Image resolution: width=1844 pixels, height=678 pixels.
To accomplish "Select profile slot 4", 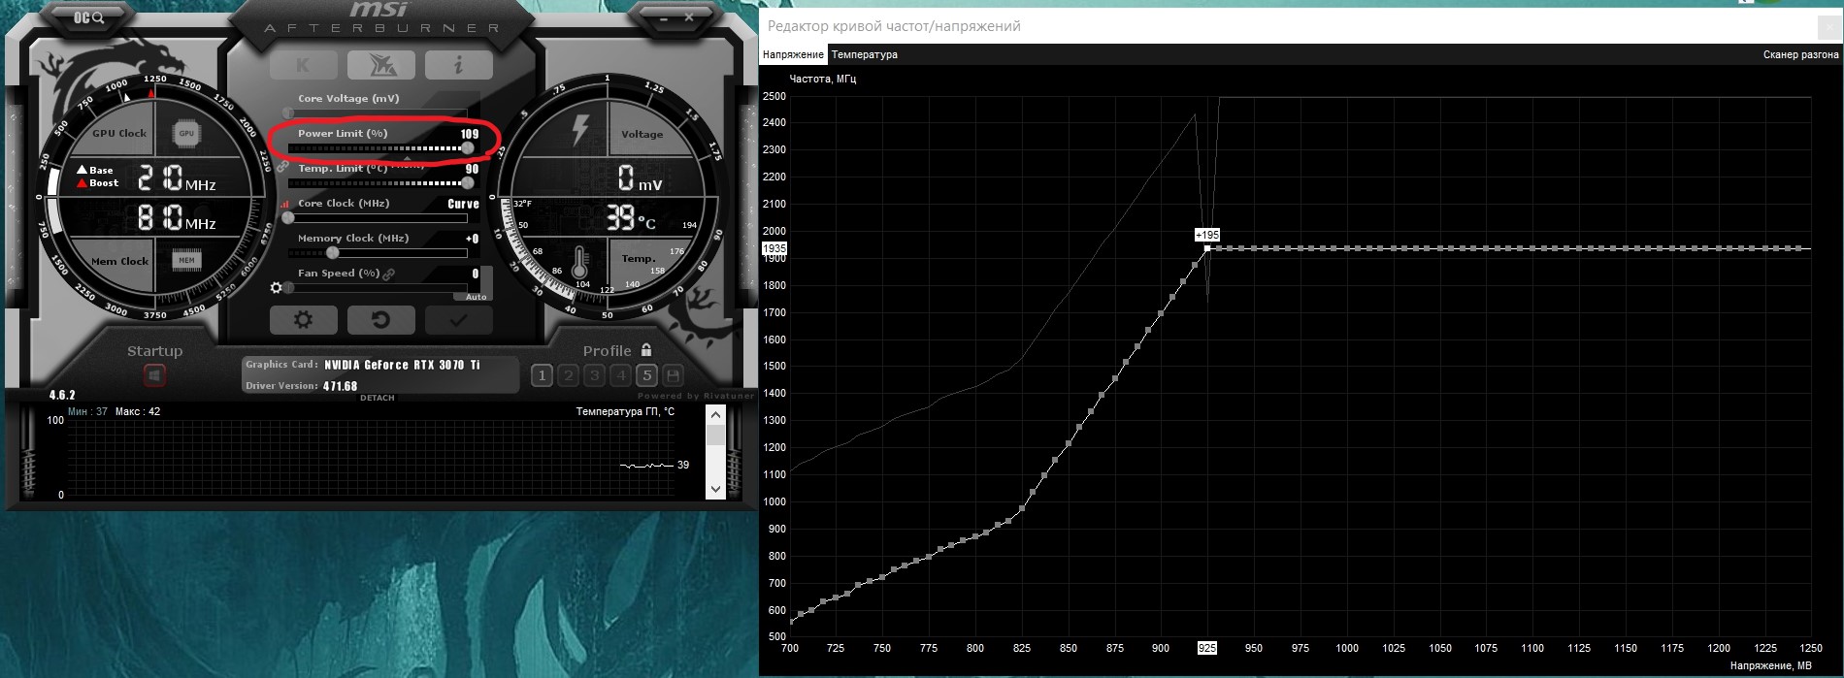I will pyautogui.click(x=621, y=374).
